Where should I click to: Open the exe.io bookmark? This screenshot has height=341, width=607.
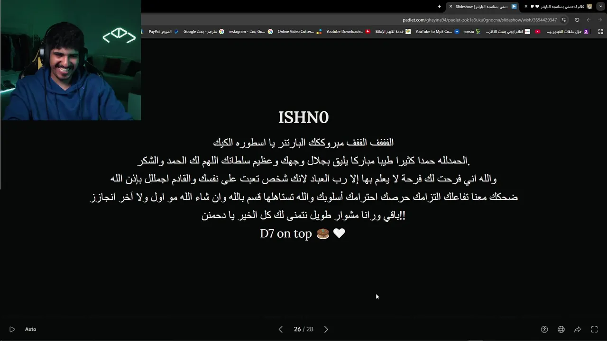click(x=472, y=32)
